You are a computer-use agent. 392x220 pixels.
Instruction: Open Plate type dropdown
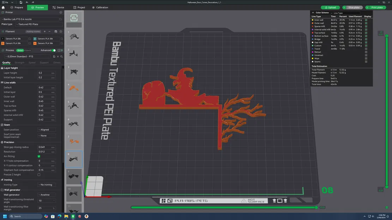point(39,24)
